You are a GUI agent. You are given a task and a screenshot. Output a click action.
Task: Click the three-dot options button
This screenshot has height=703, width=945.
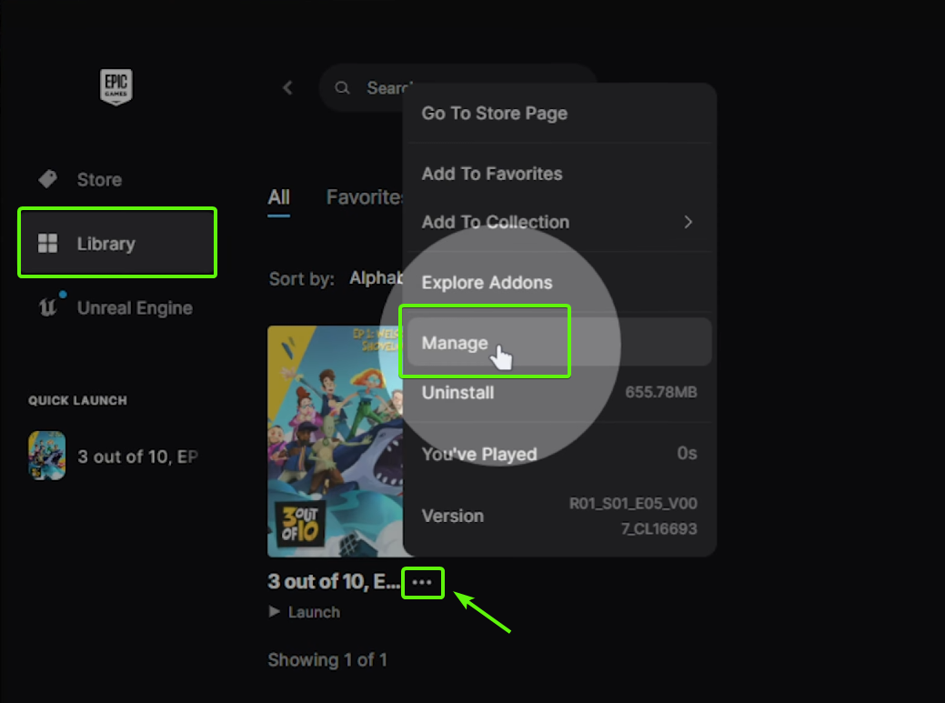(x=423, y=583)
